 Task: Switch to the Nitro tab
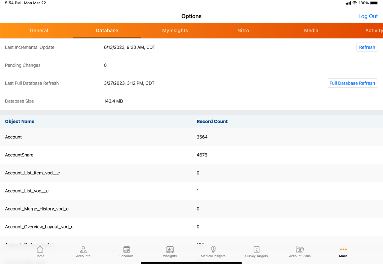243,31
